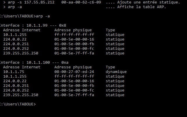Screen dimensions: 187x117
Task: Select the 157.55.85.212 address in help text
Action: click(39, 2)
